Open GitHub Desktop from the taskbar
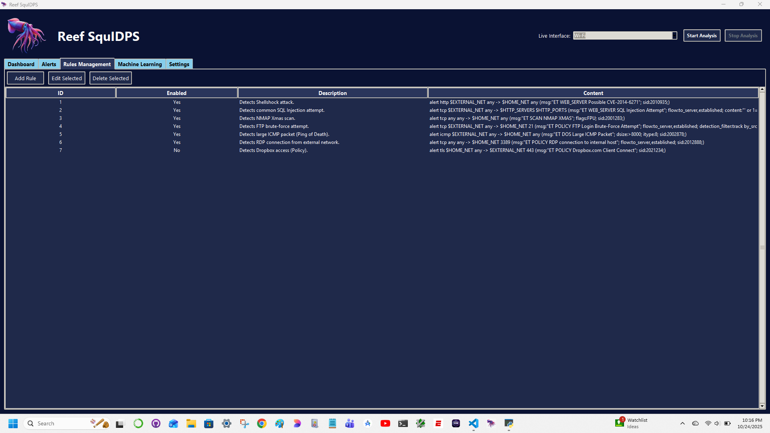Screen dimensions: 770x433 pyautogui.click(x=156, y=423)
